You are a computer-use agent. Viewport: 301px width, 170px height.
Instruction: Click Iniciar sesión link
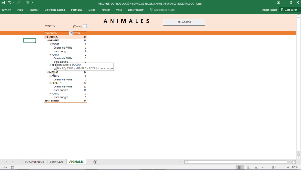pos(269,10)
